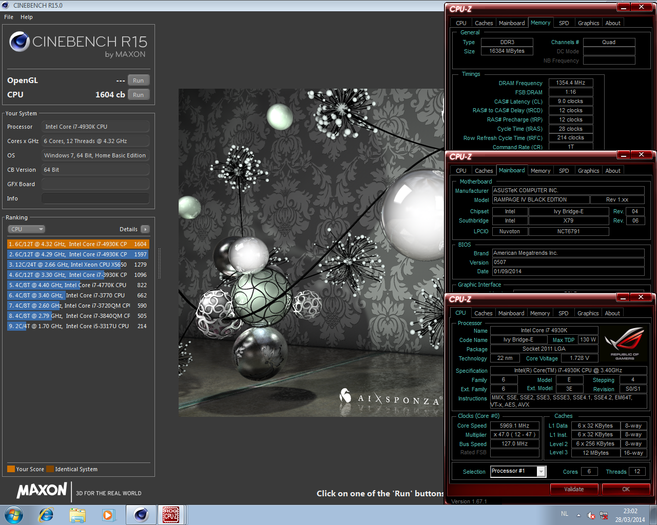Select the i7-3840QM ranking row

click(78, 316)
